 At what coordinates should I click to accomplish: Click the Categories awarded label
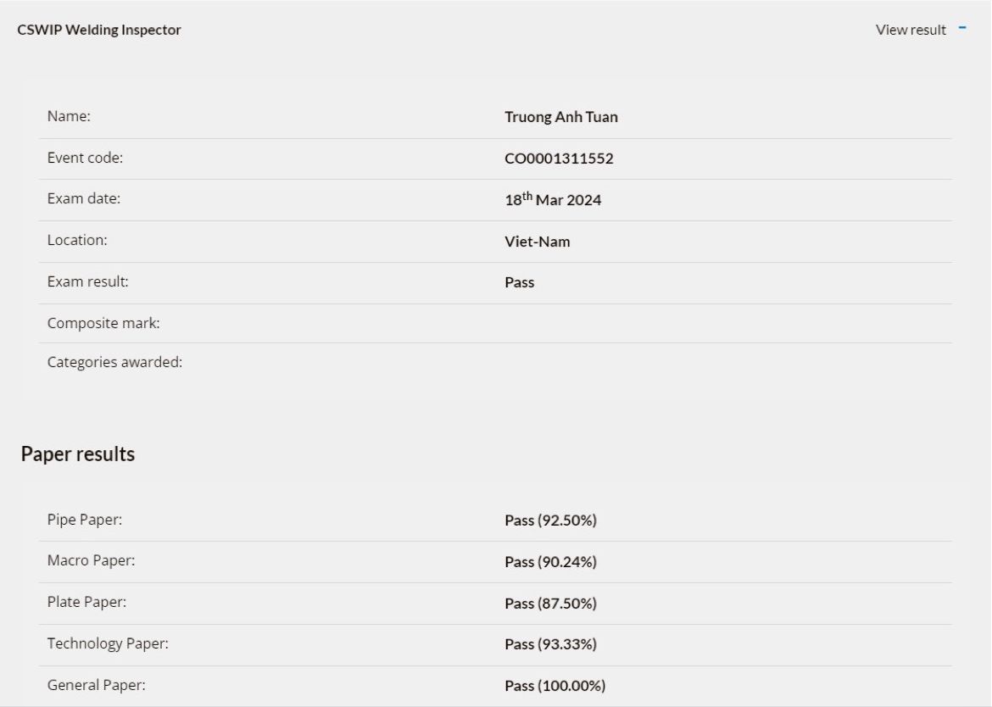[x=114, y=362]
